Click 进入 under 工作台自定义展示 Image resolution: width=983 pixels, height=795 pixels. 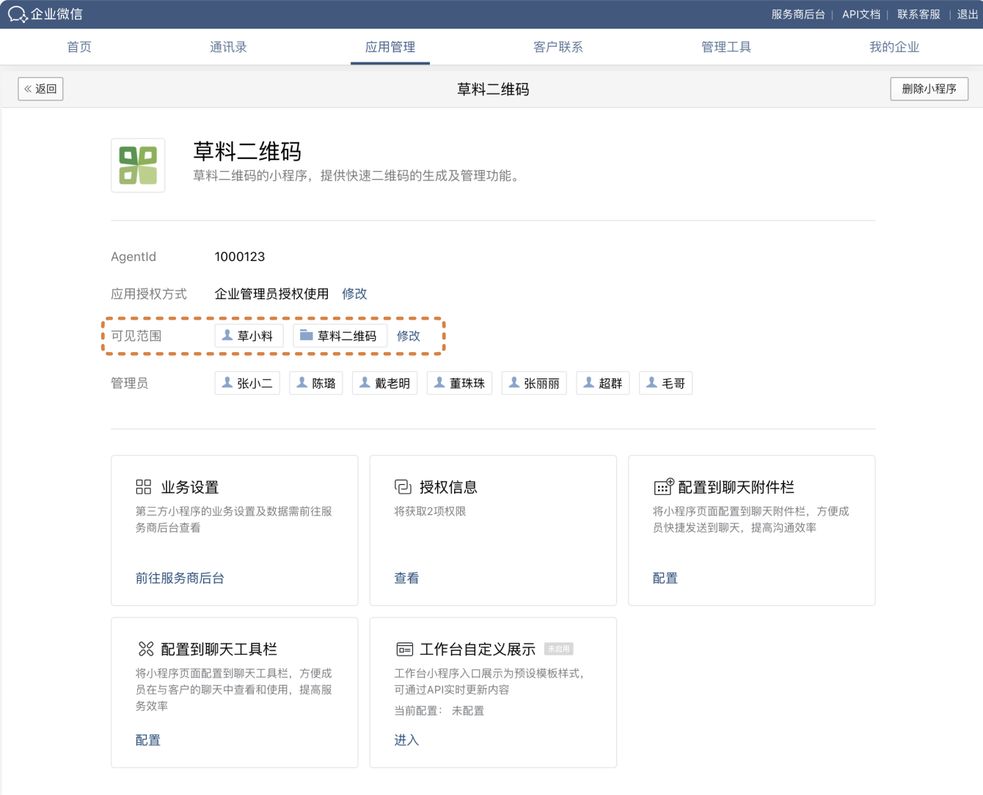pyautogui.click(x=406, y=740)
